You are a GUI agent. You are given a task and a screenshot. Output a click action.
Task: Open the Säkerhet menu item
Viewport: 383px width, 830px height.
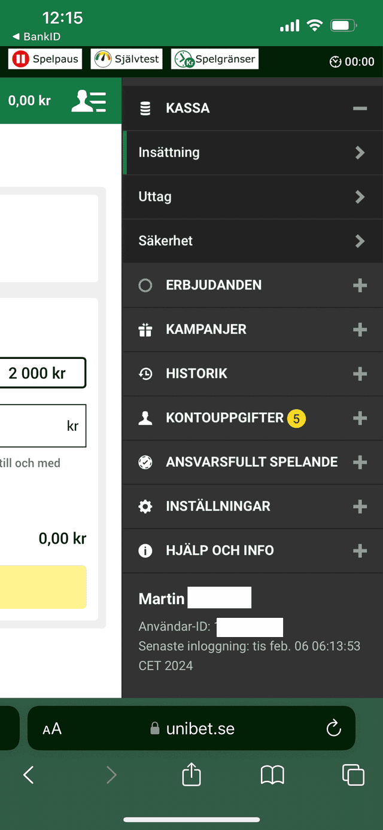[251, 241]
